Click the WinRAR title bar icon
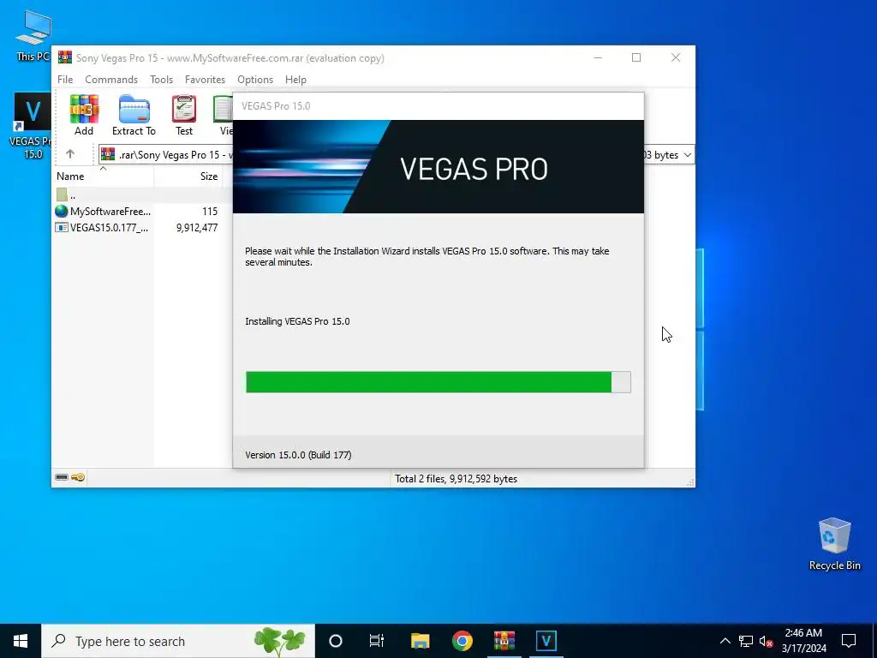Image resolution: width=877 pixels, height=658 pixels. point(65,57)
